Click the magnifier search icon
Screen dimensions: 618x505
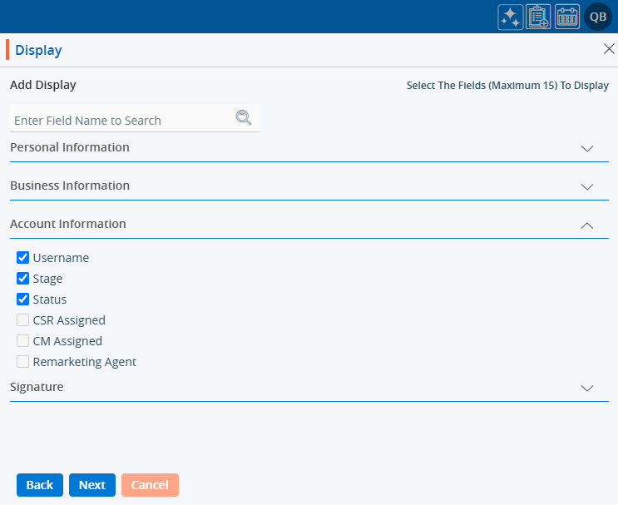tap(243, 117)
